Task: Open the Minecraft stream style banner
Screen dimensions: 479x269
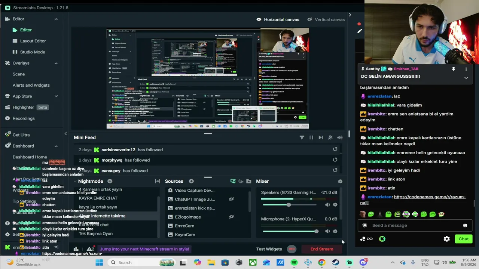Action: 144,249
